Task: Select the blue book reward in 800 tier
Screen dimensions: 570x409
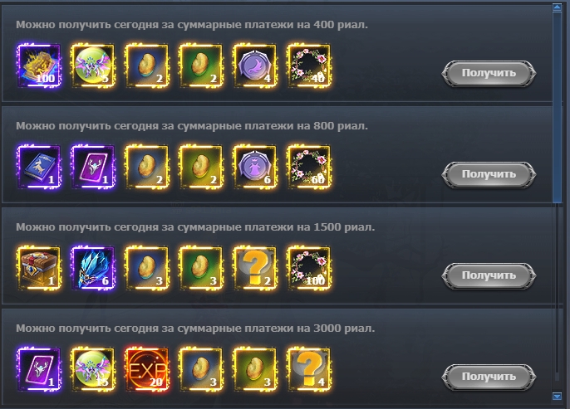Action: click(x=39, y=167)
